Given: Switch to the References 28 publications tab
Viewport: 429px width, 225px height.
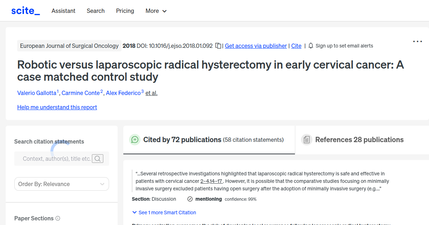Looking at the screenshot, I should click(x=359, y=139).
